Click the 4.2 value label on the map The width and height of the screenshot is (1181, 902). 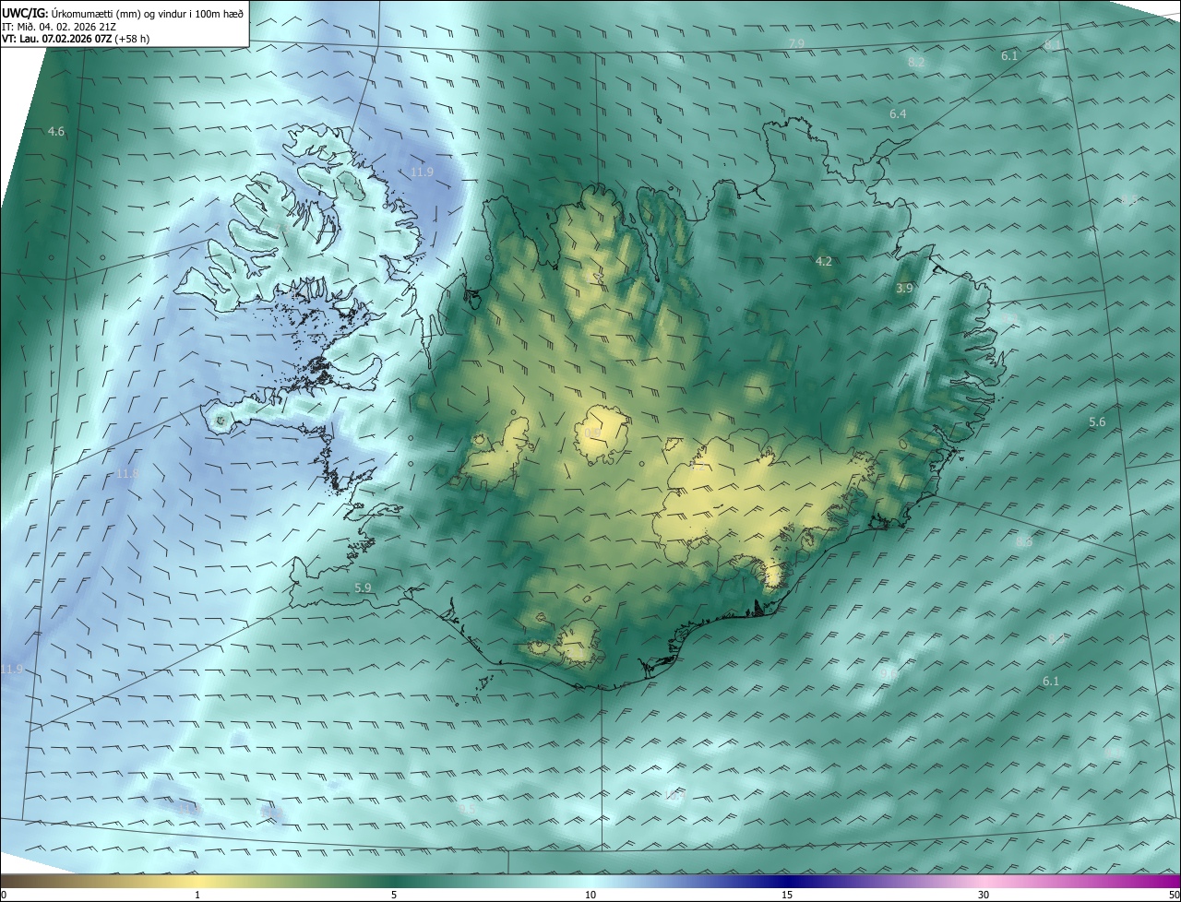824,262
